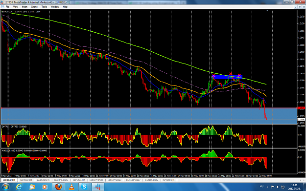
Task: Switch to the AUDJPY,Daily chart tab
Action: 61,180
